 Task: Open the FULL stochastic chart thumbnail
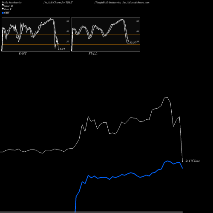tap(106, 34)
